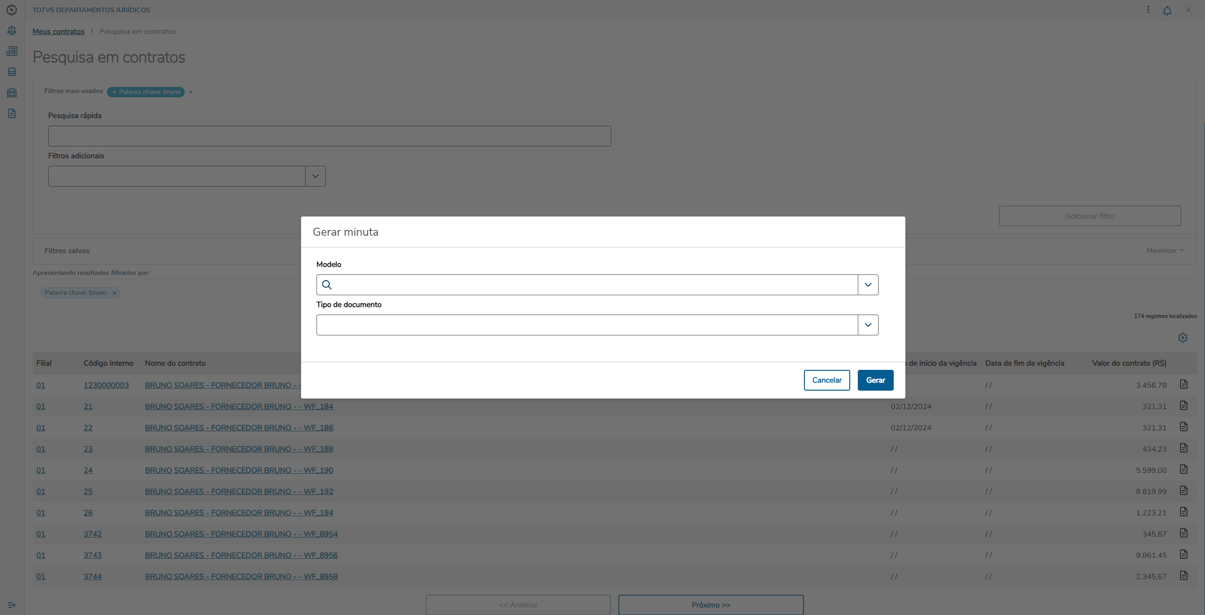The height and width of the screenshot is (615, 1205).
Task: Click the Pesquisa rápida input field
Action: click(x=329, y=136)
